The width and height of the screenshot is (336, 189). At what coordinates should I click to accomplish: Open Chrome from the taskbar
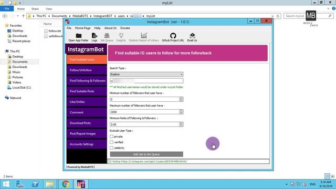point(66,184)
